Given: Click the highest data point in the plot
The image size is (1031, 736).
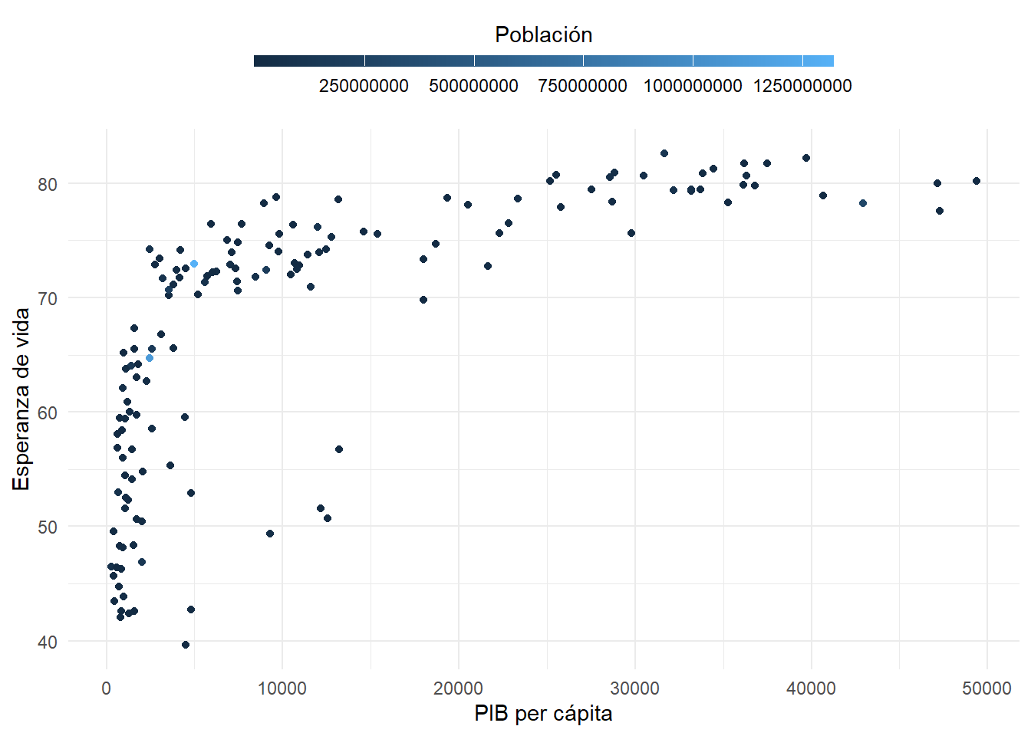Looking at the screenshot, I should click(x=664, y=153).
